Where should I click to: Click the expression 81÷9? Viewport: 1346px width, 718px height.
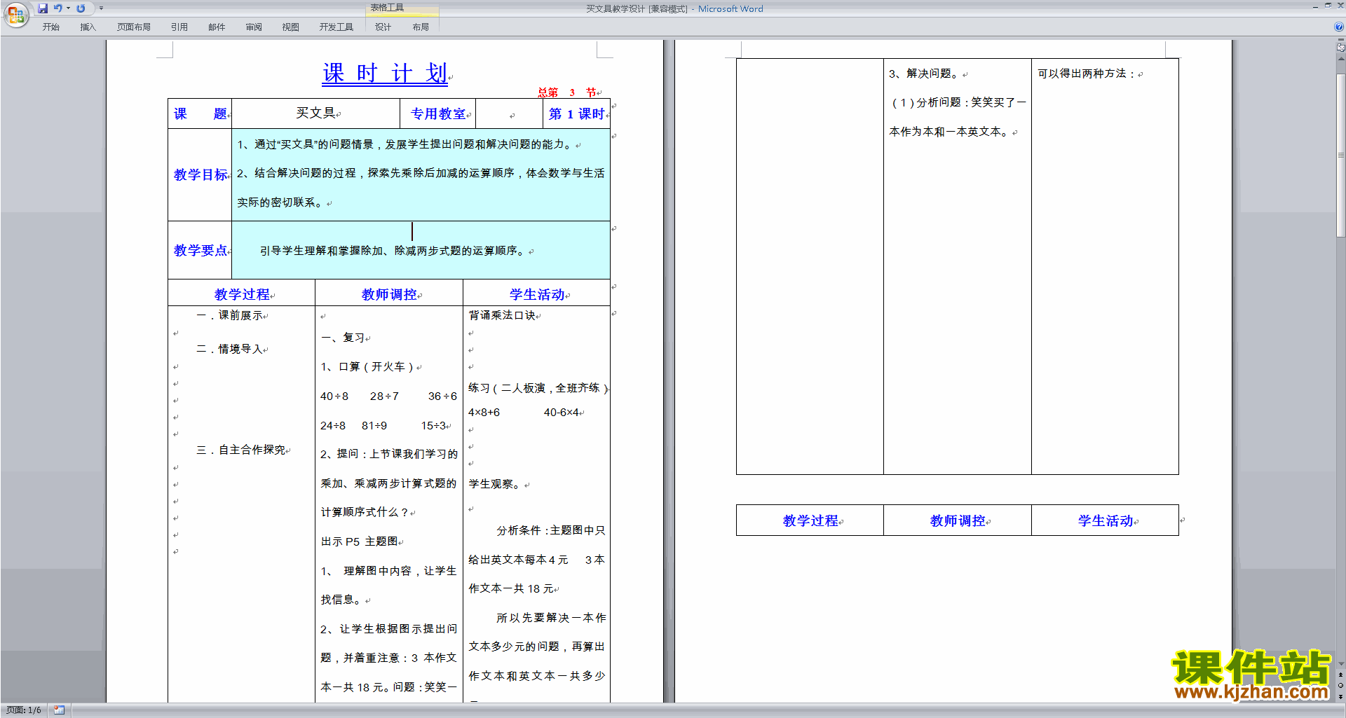point(374,426)
